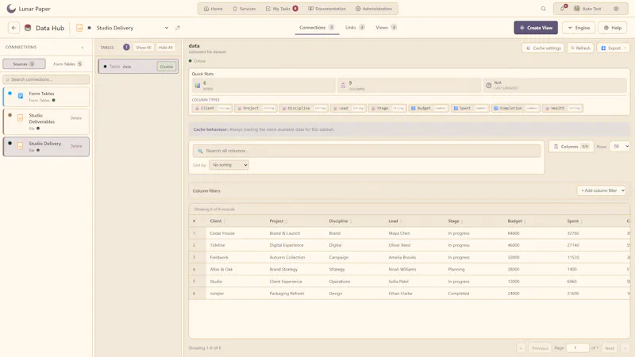Image resolution: width=635 pixels, height=357 pixels.
Task: Open My Tasks
Action: 282,9
